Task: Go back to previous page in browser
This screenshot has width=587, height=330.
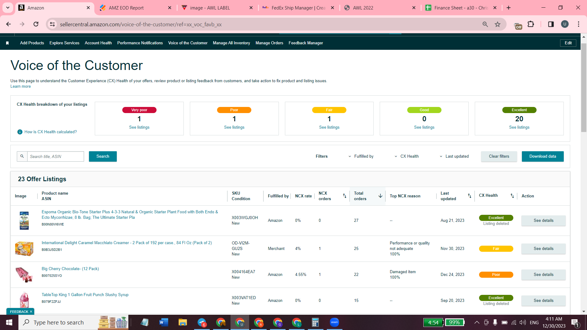Action: (x=9, y=24)
